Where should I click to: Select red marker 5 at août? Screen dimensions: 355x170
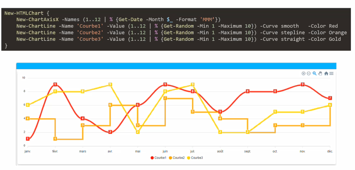[220, 112]
